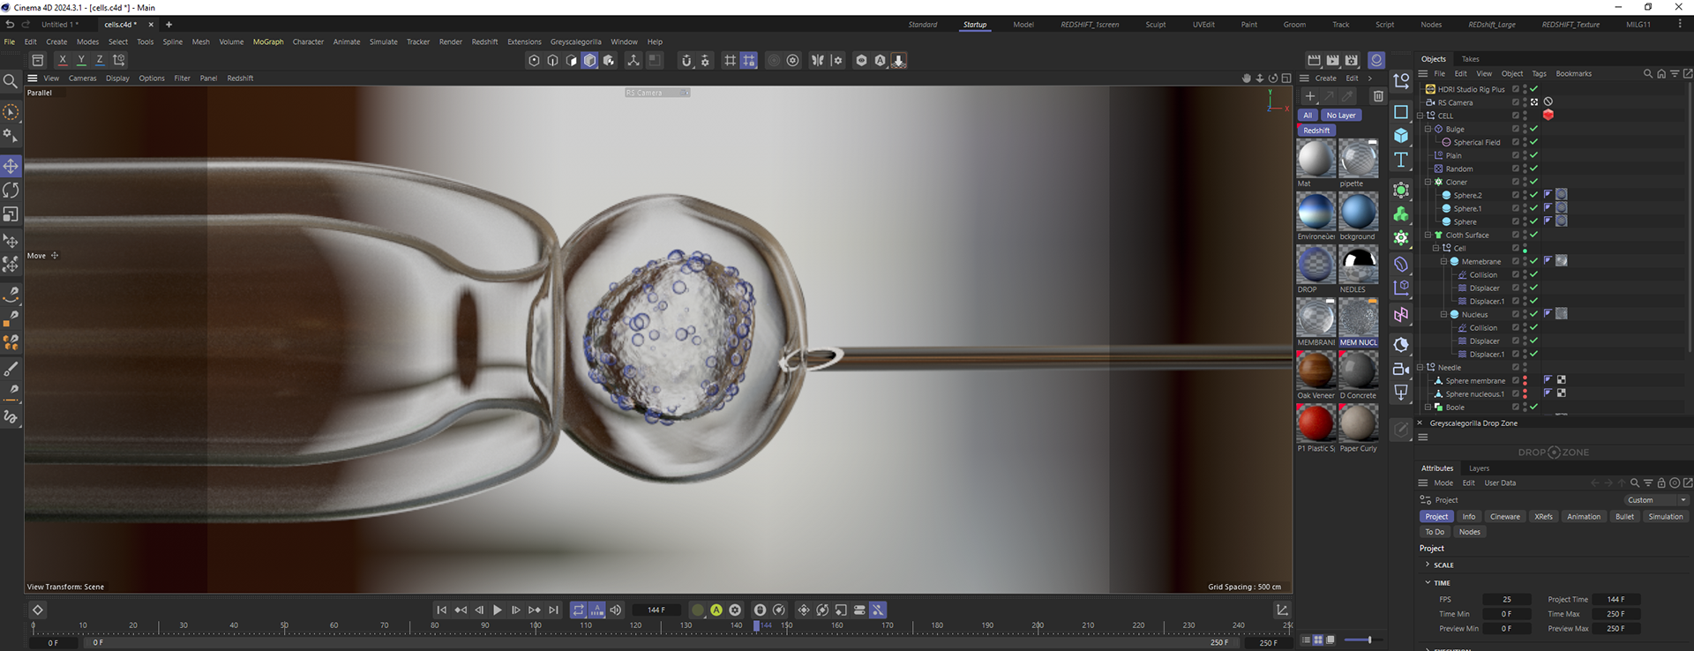The image size is (1694, 651).
Task: Click viewport search magnifier icon
Action: [x=11, y=81]
